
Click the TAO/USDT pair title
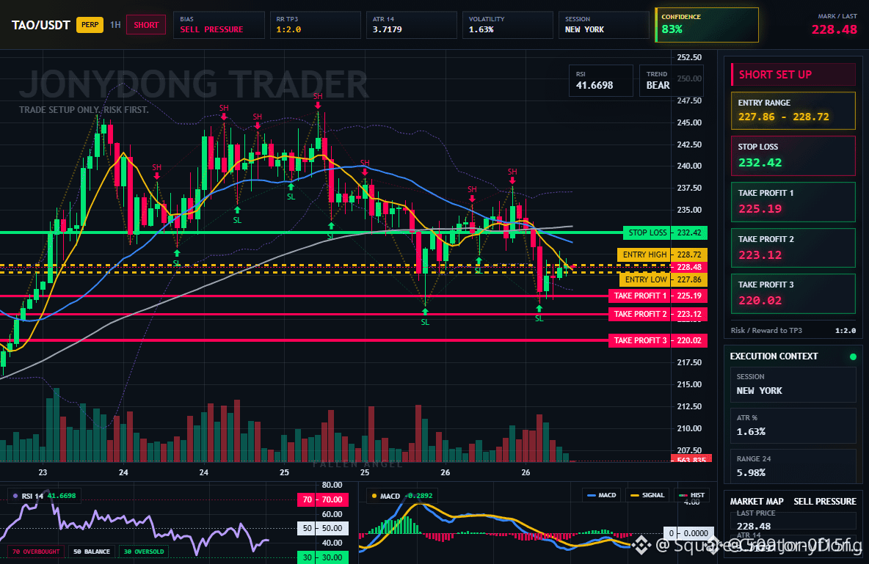coord(41,25)
